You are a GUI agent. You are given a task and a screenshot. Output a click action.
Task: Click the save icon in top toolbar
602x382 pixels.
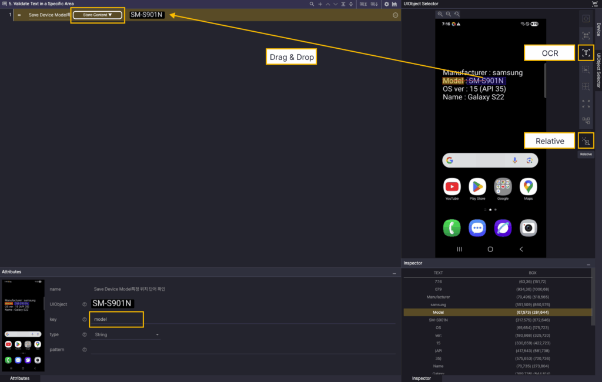tap(394, 4)
